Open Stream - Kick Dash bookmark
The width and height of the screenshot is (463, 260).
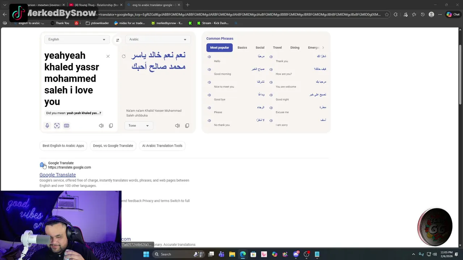[x=213, y=23]
